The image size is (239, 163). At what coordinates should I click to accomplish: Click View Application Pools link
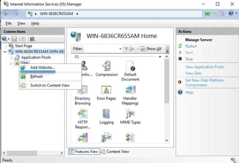click(x=204, y=67)
